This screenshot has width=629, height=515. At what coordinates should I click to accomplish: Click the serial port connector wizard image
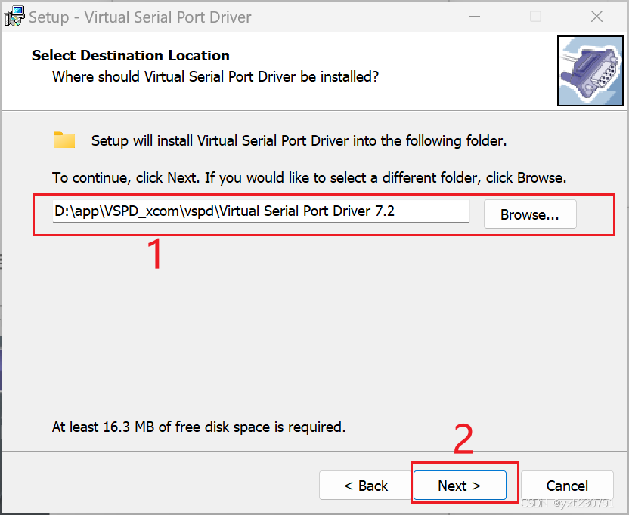click(590, 71)
